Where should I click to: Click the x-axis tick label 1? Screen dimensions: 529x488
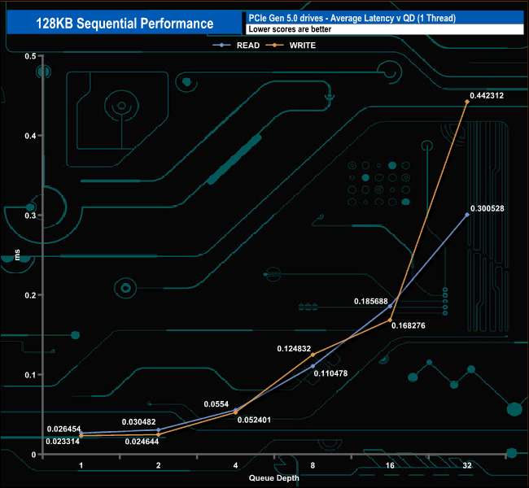[x=81, y=466]
